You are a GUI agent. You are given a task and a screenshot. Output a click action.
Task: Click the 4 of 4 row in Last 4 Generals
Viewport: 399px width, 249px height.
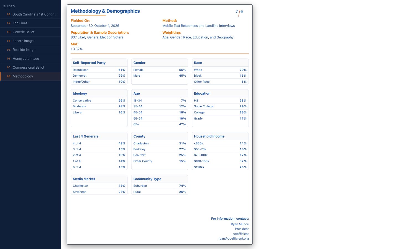click(x=99, y=143)
